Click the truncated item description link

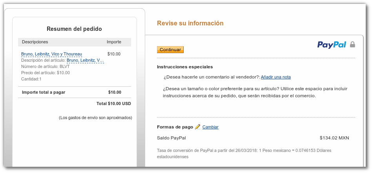coord(85,60)
